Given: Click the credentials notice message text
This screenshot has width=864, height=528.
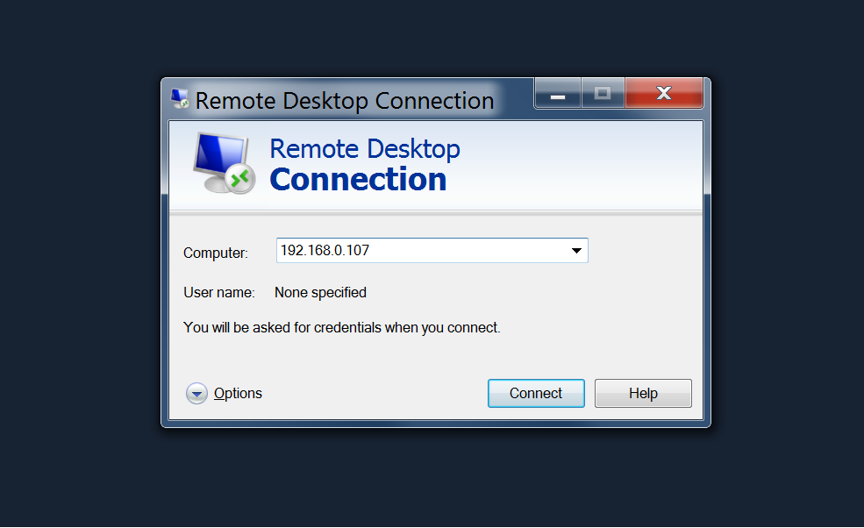Looking at the screenshot, I should (341, 328).
